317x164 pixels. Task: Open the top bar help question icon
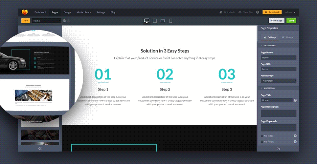pos(258,12)
